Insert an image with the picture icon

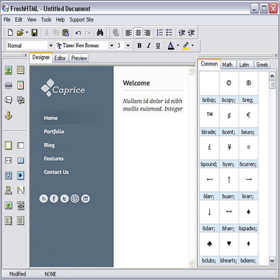tap(8, 70)
